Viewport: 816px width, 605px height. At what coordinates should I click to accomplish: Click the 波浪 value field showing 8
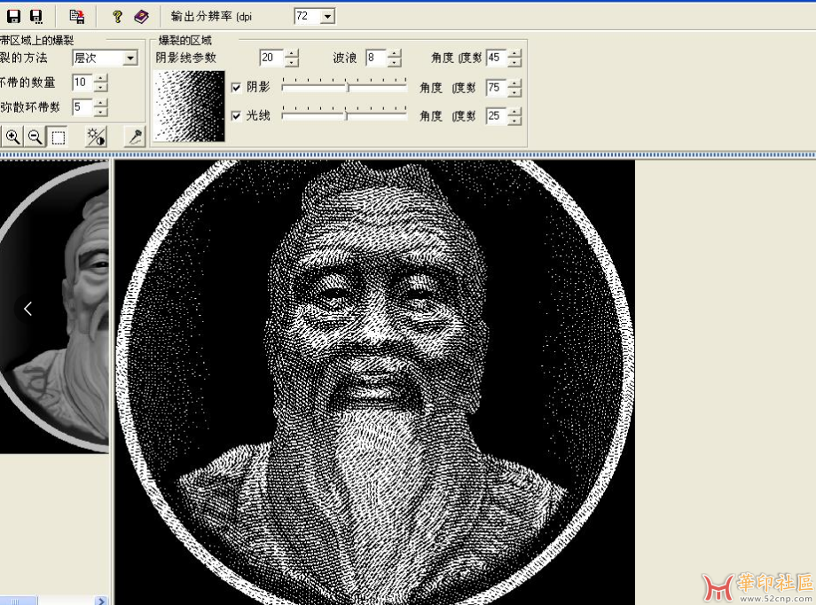375,58
